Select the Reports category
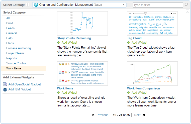The width and height of the screenshot is (191, 124). coord(12,58)
